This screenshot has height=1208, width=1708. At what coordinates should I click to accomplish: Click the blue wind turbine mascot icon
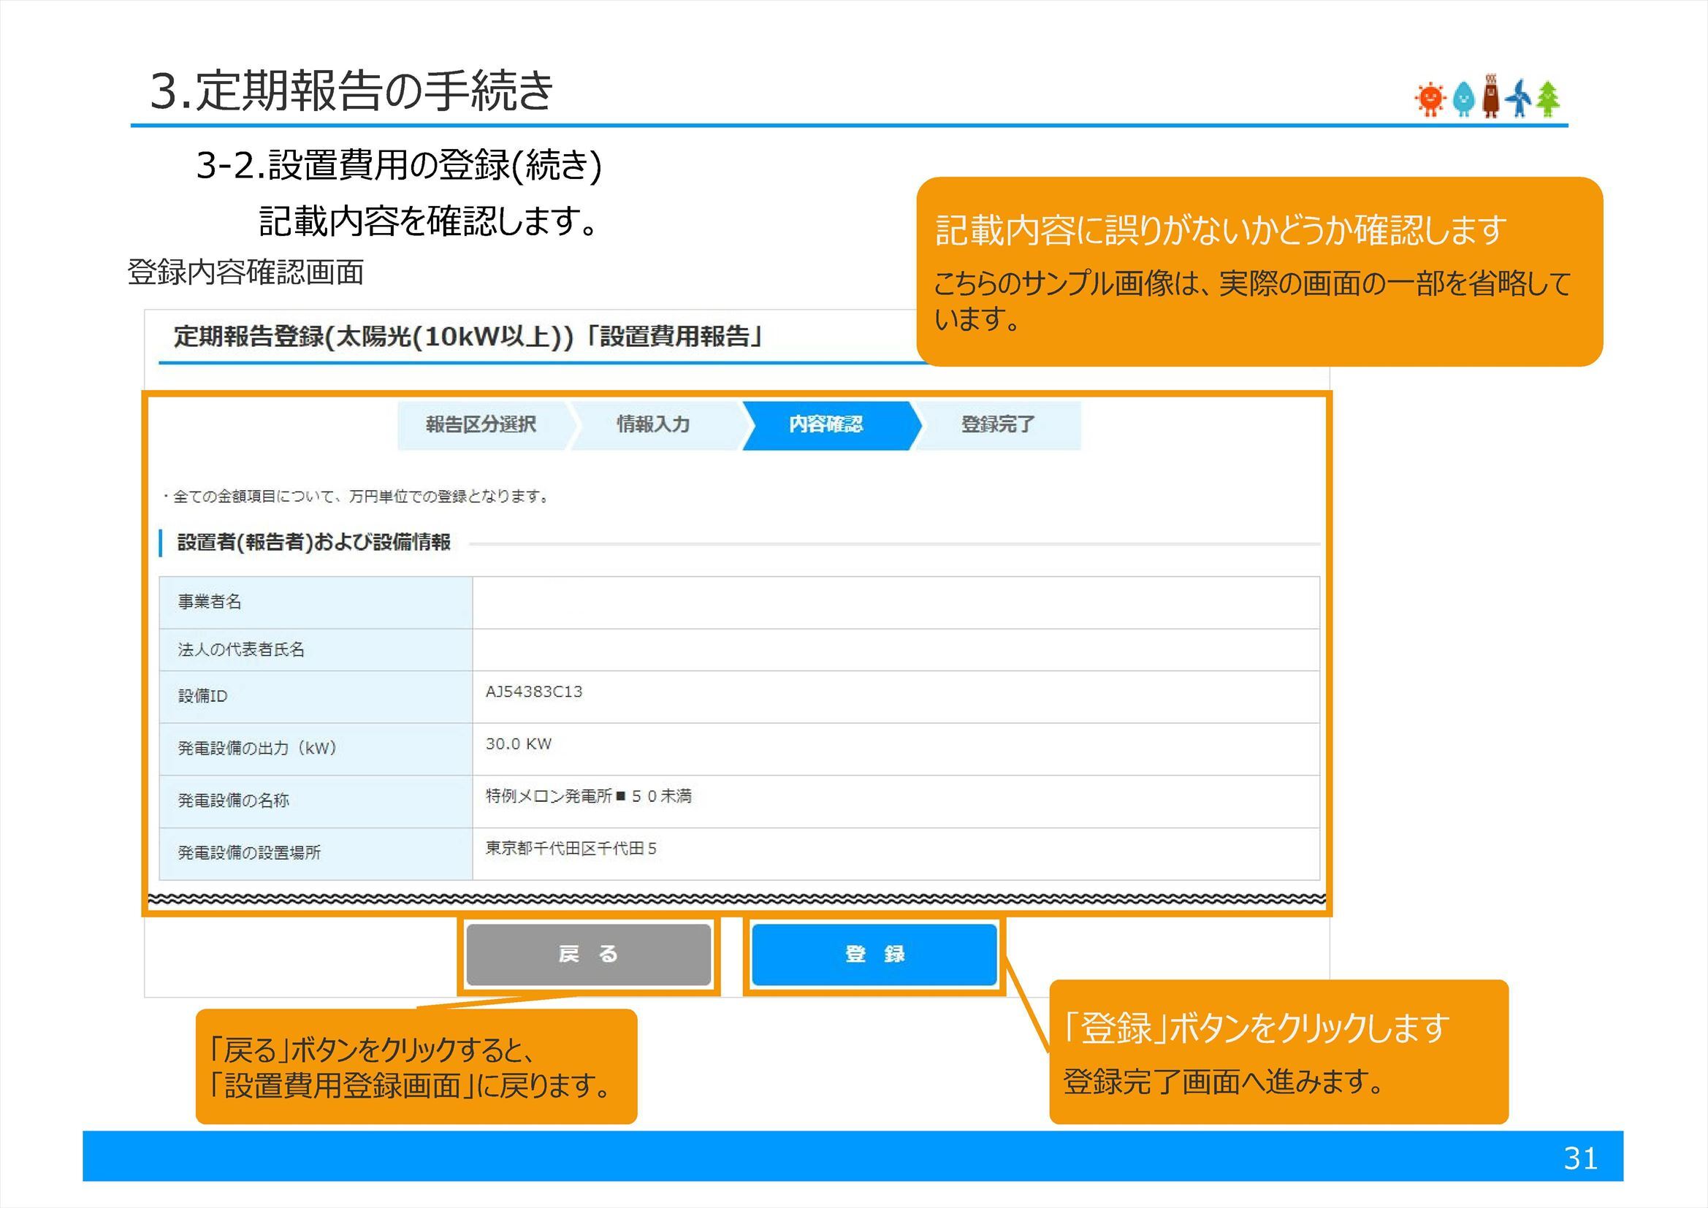[1520, 98]
